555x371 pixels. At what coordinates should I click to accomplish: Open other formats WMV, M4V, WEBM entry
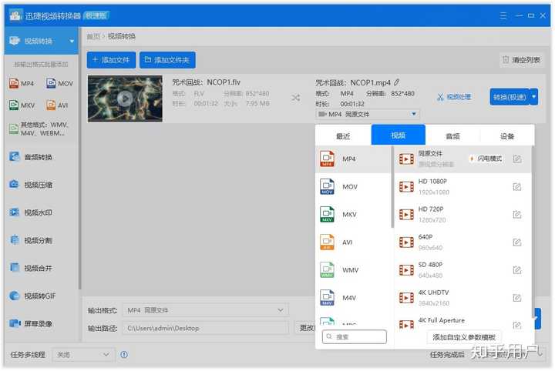pyautogui.click(x=39, y=129)
